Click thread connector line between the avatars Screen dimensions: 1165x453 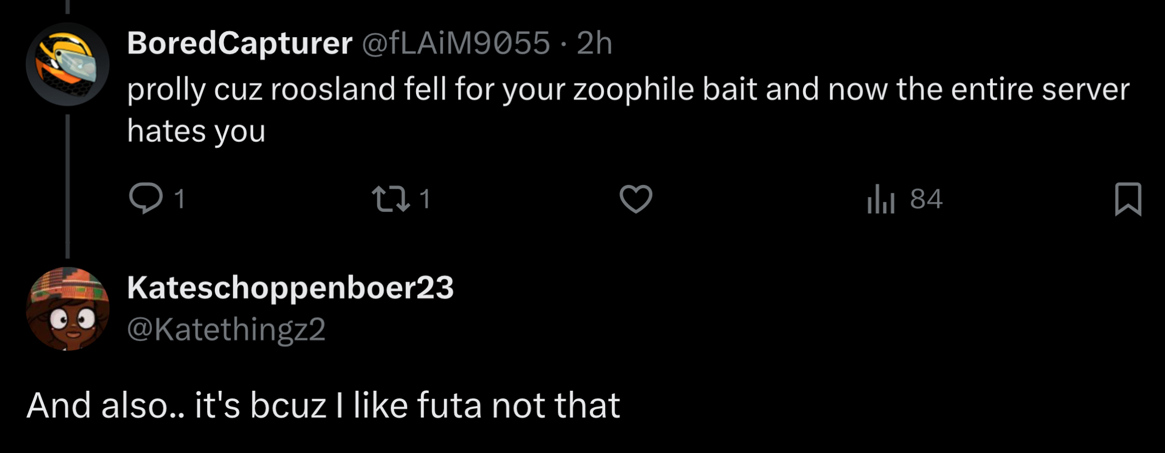click(68, 186)
